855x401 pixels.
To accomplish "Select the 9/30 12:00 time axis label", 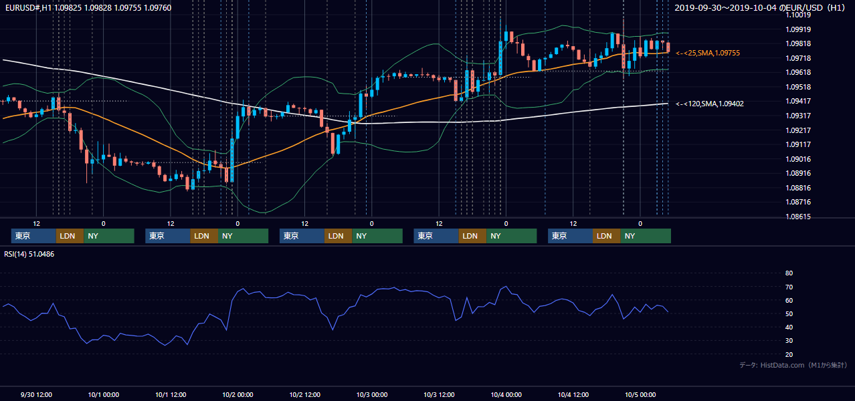I will click(36, 394).
